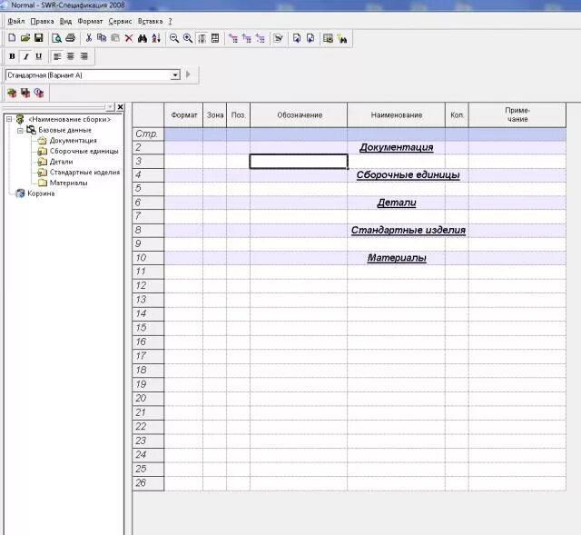Viewport: 581px width, 535px height.
Task: Align text left
Action: point(57,56)
